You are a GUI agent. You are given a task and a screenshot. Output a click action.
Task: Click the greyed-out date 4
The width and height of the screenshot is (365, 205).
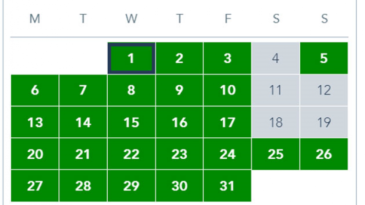click(276, 58)
